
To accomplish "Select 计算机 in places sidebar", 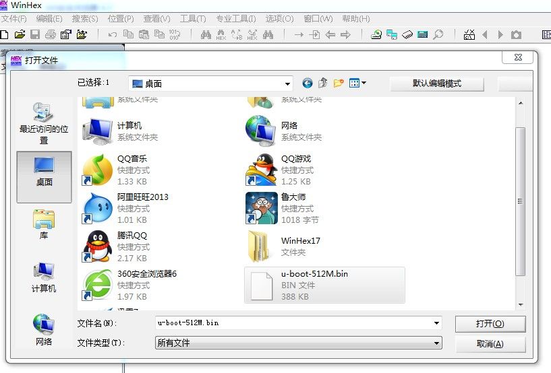I will [44, 277].
